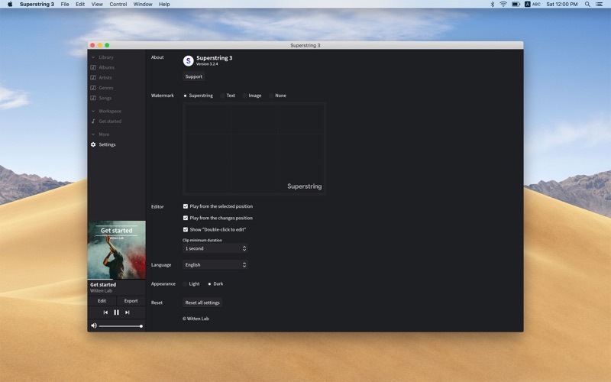Open the Language dropdown
The width and height of the screenshot is (611, 382).
(215, 264)
